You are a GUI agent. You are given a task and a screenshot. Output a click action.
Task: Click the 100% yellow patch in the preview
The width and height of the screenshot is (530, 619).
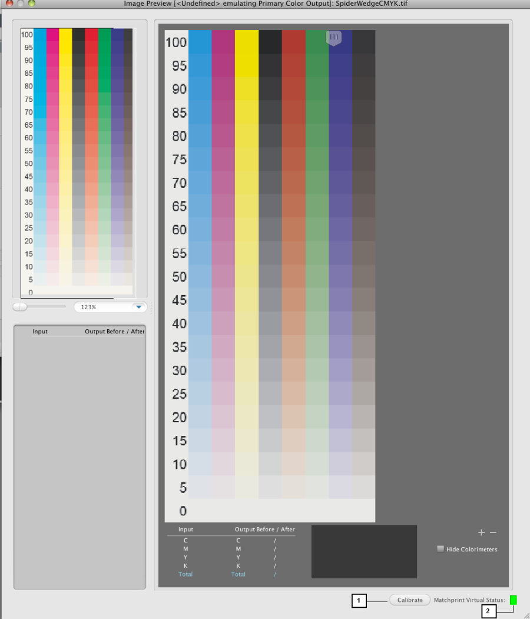coord(247,42)
